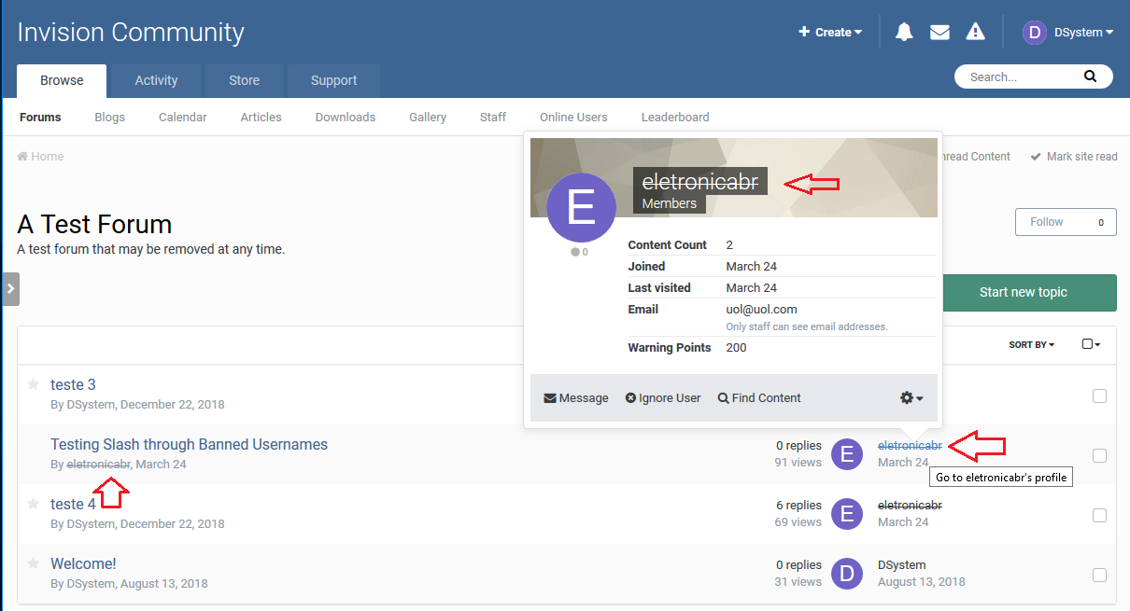Open the Create dropdown menu
This screenshot has width=1130, height=611.
tap(830, 33)
